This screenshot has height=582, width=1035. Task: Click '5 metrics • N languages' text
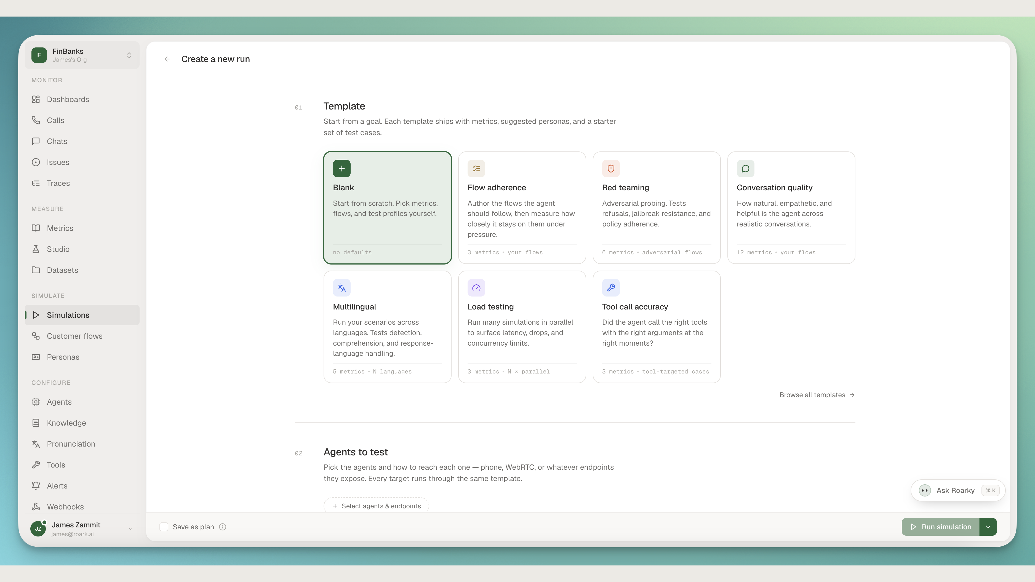click(x=372, y=372)
